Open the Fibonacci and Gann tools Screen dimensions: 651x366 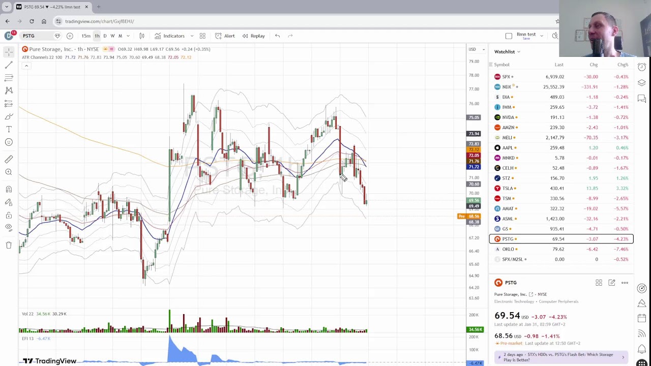tap(9, 78)
